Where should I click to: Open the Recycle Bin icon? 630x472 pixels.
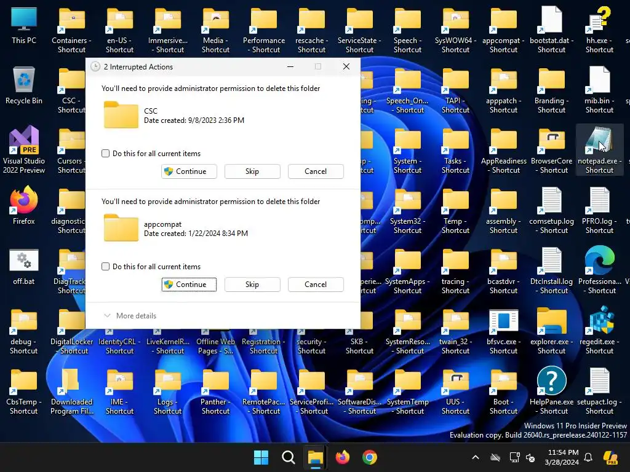click(24, 86)
